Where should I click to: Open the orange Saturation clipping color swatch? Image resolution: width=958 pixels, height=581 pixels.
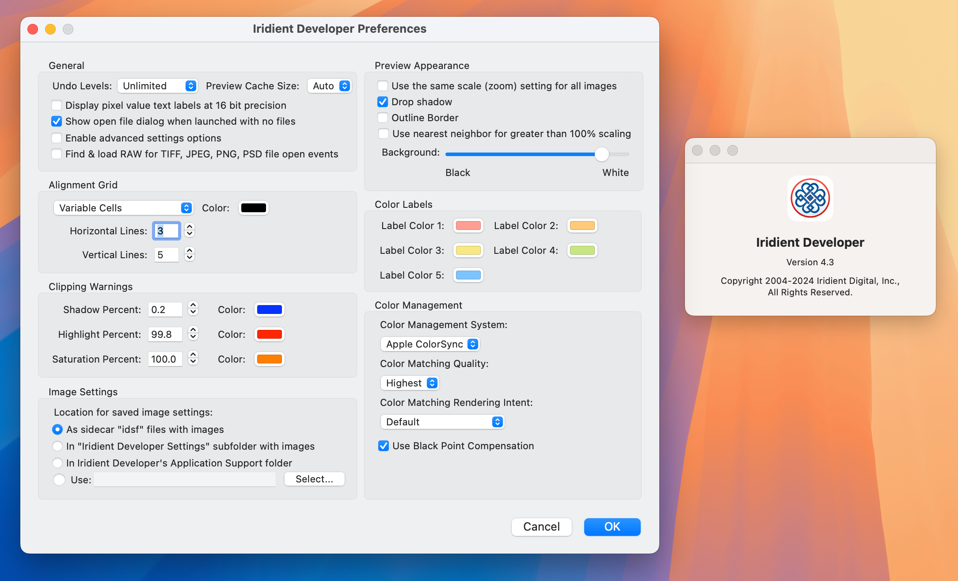(x=270, y=359)
